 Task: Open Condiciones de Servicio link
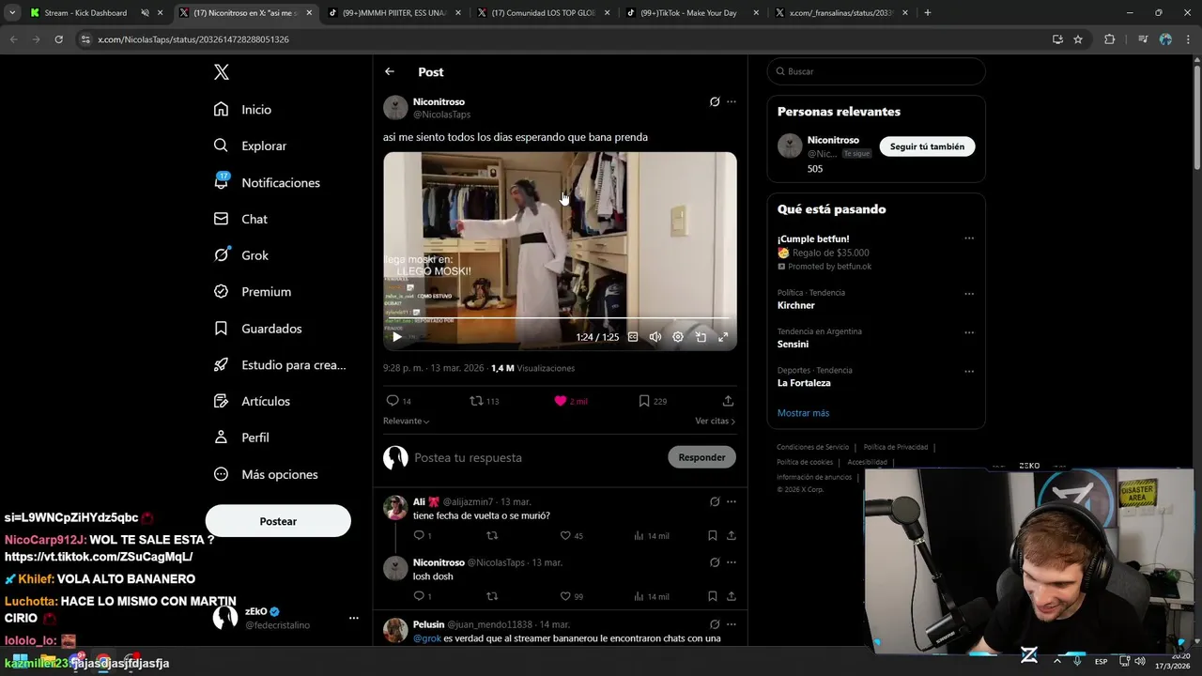(x=812, y=447)
